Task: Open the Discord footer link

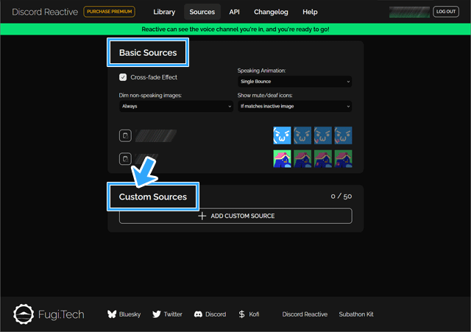Action: (216, 314)
